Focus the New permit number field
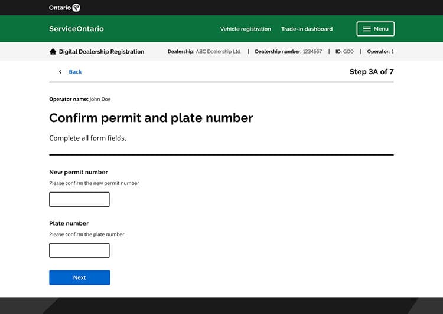This screenshot has height=314, width=443. pos(79,199)
